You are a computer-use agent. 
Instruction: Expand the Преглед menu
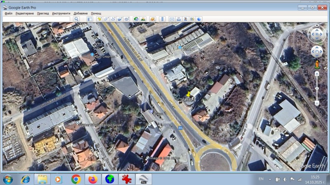click(43, 13)
